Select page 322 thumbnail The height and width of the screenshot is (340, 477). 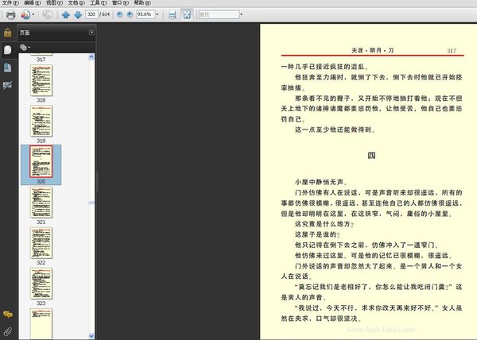coord(41,243)
